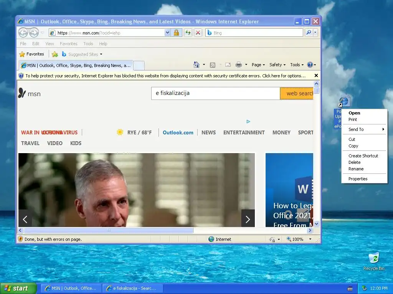Click the Bing search magnifier button
The width and height of the screenshot is (393, 294).
point(309,33)
